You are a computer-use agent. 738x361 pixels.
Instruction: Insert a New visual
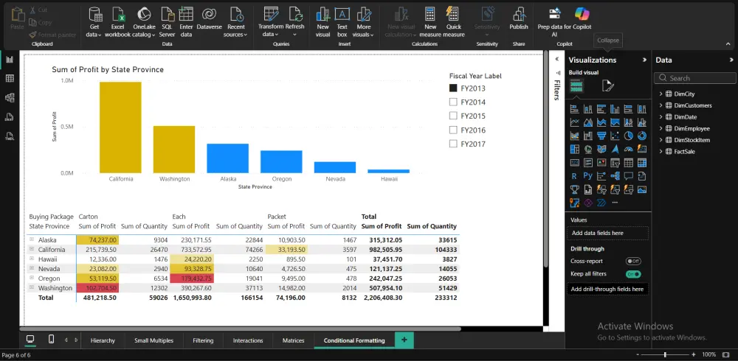click(323, 23)
